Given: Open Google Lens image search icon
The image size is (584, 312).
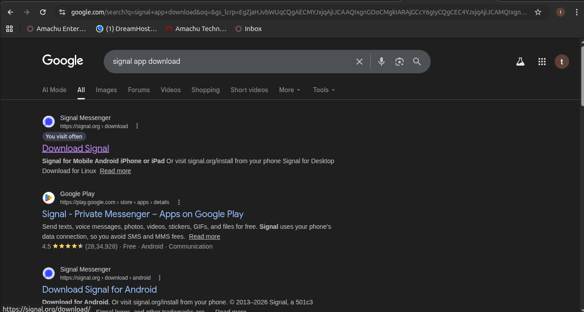Looking at the screenshot, I should coord(399,62).
